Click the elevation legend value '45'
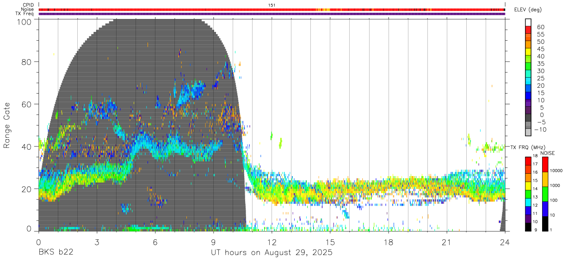 point(541,49)
